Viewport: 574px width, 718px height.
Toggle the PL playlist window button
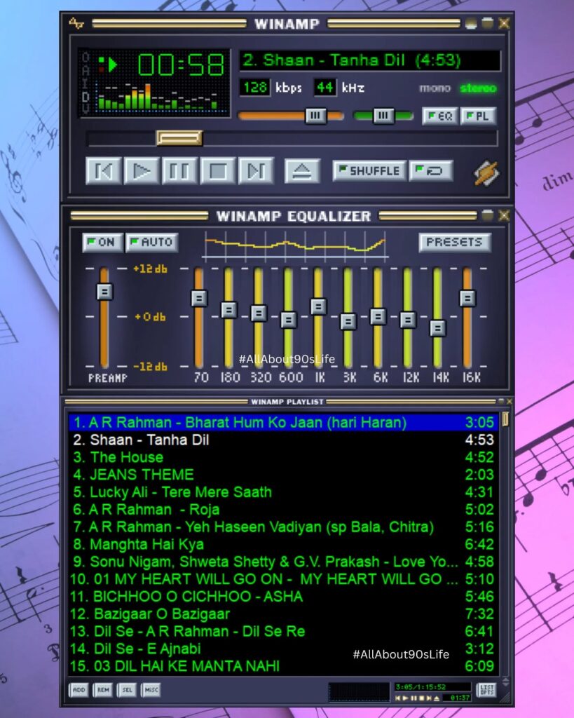coord(478,116)
